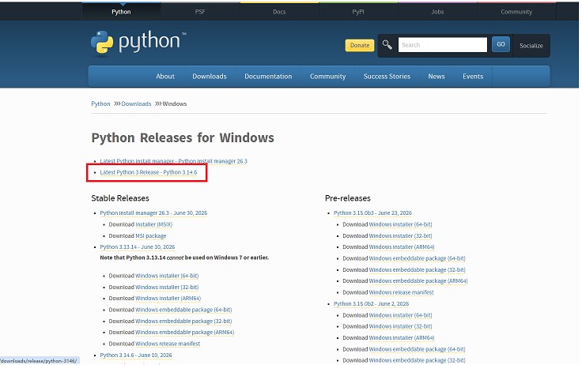
Task: Open Latest Python install manager 26.3 link
Action: [173, 161]
